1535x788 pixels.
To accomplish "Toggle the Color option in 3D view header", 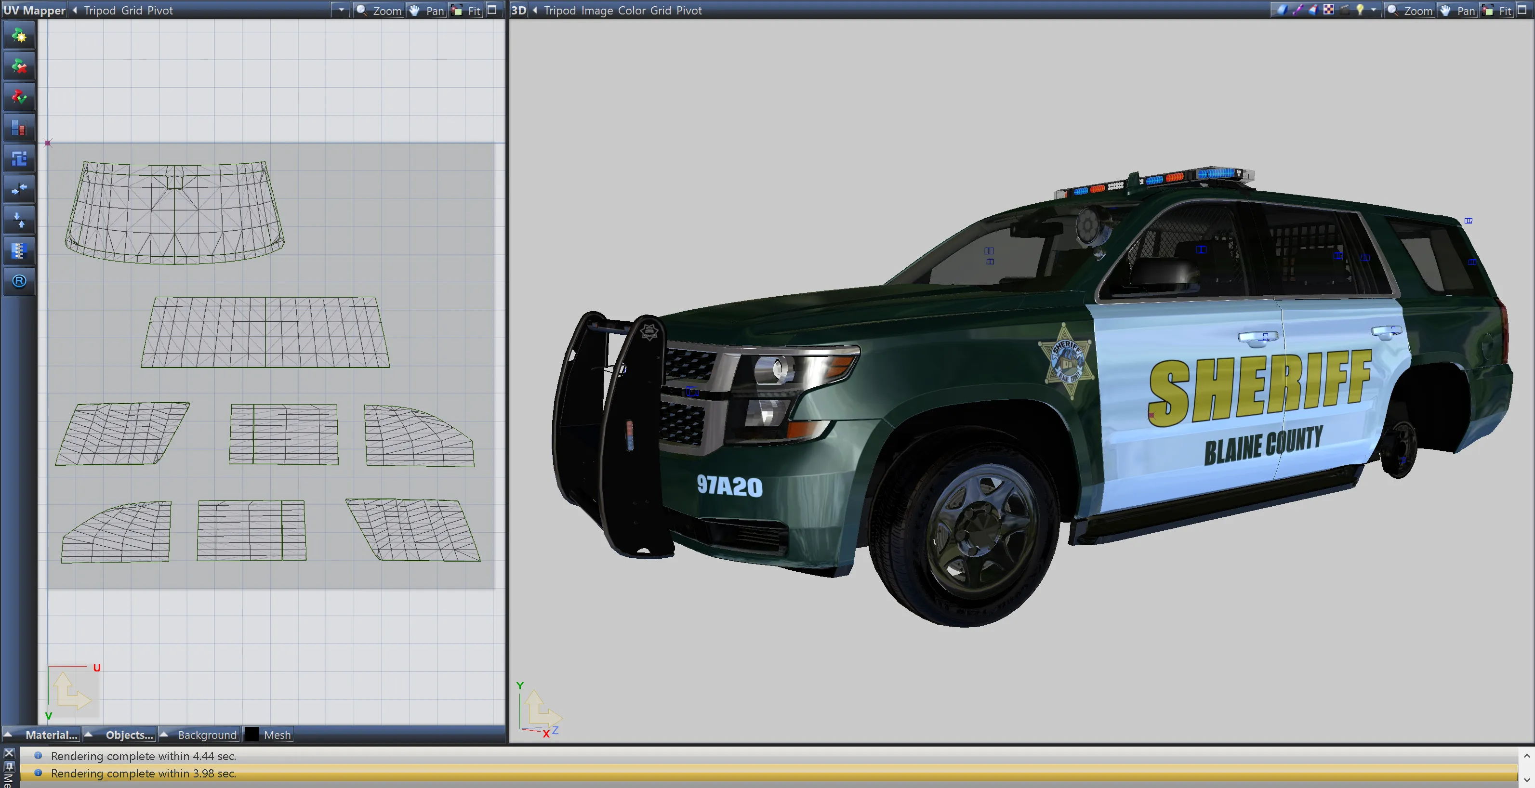I will (632, 10).
